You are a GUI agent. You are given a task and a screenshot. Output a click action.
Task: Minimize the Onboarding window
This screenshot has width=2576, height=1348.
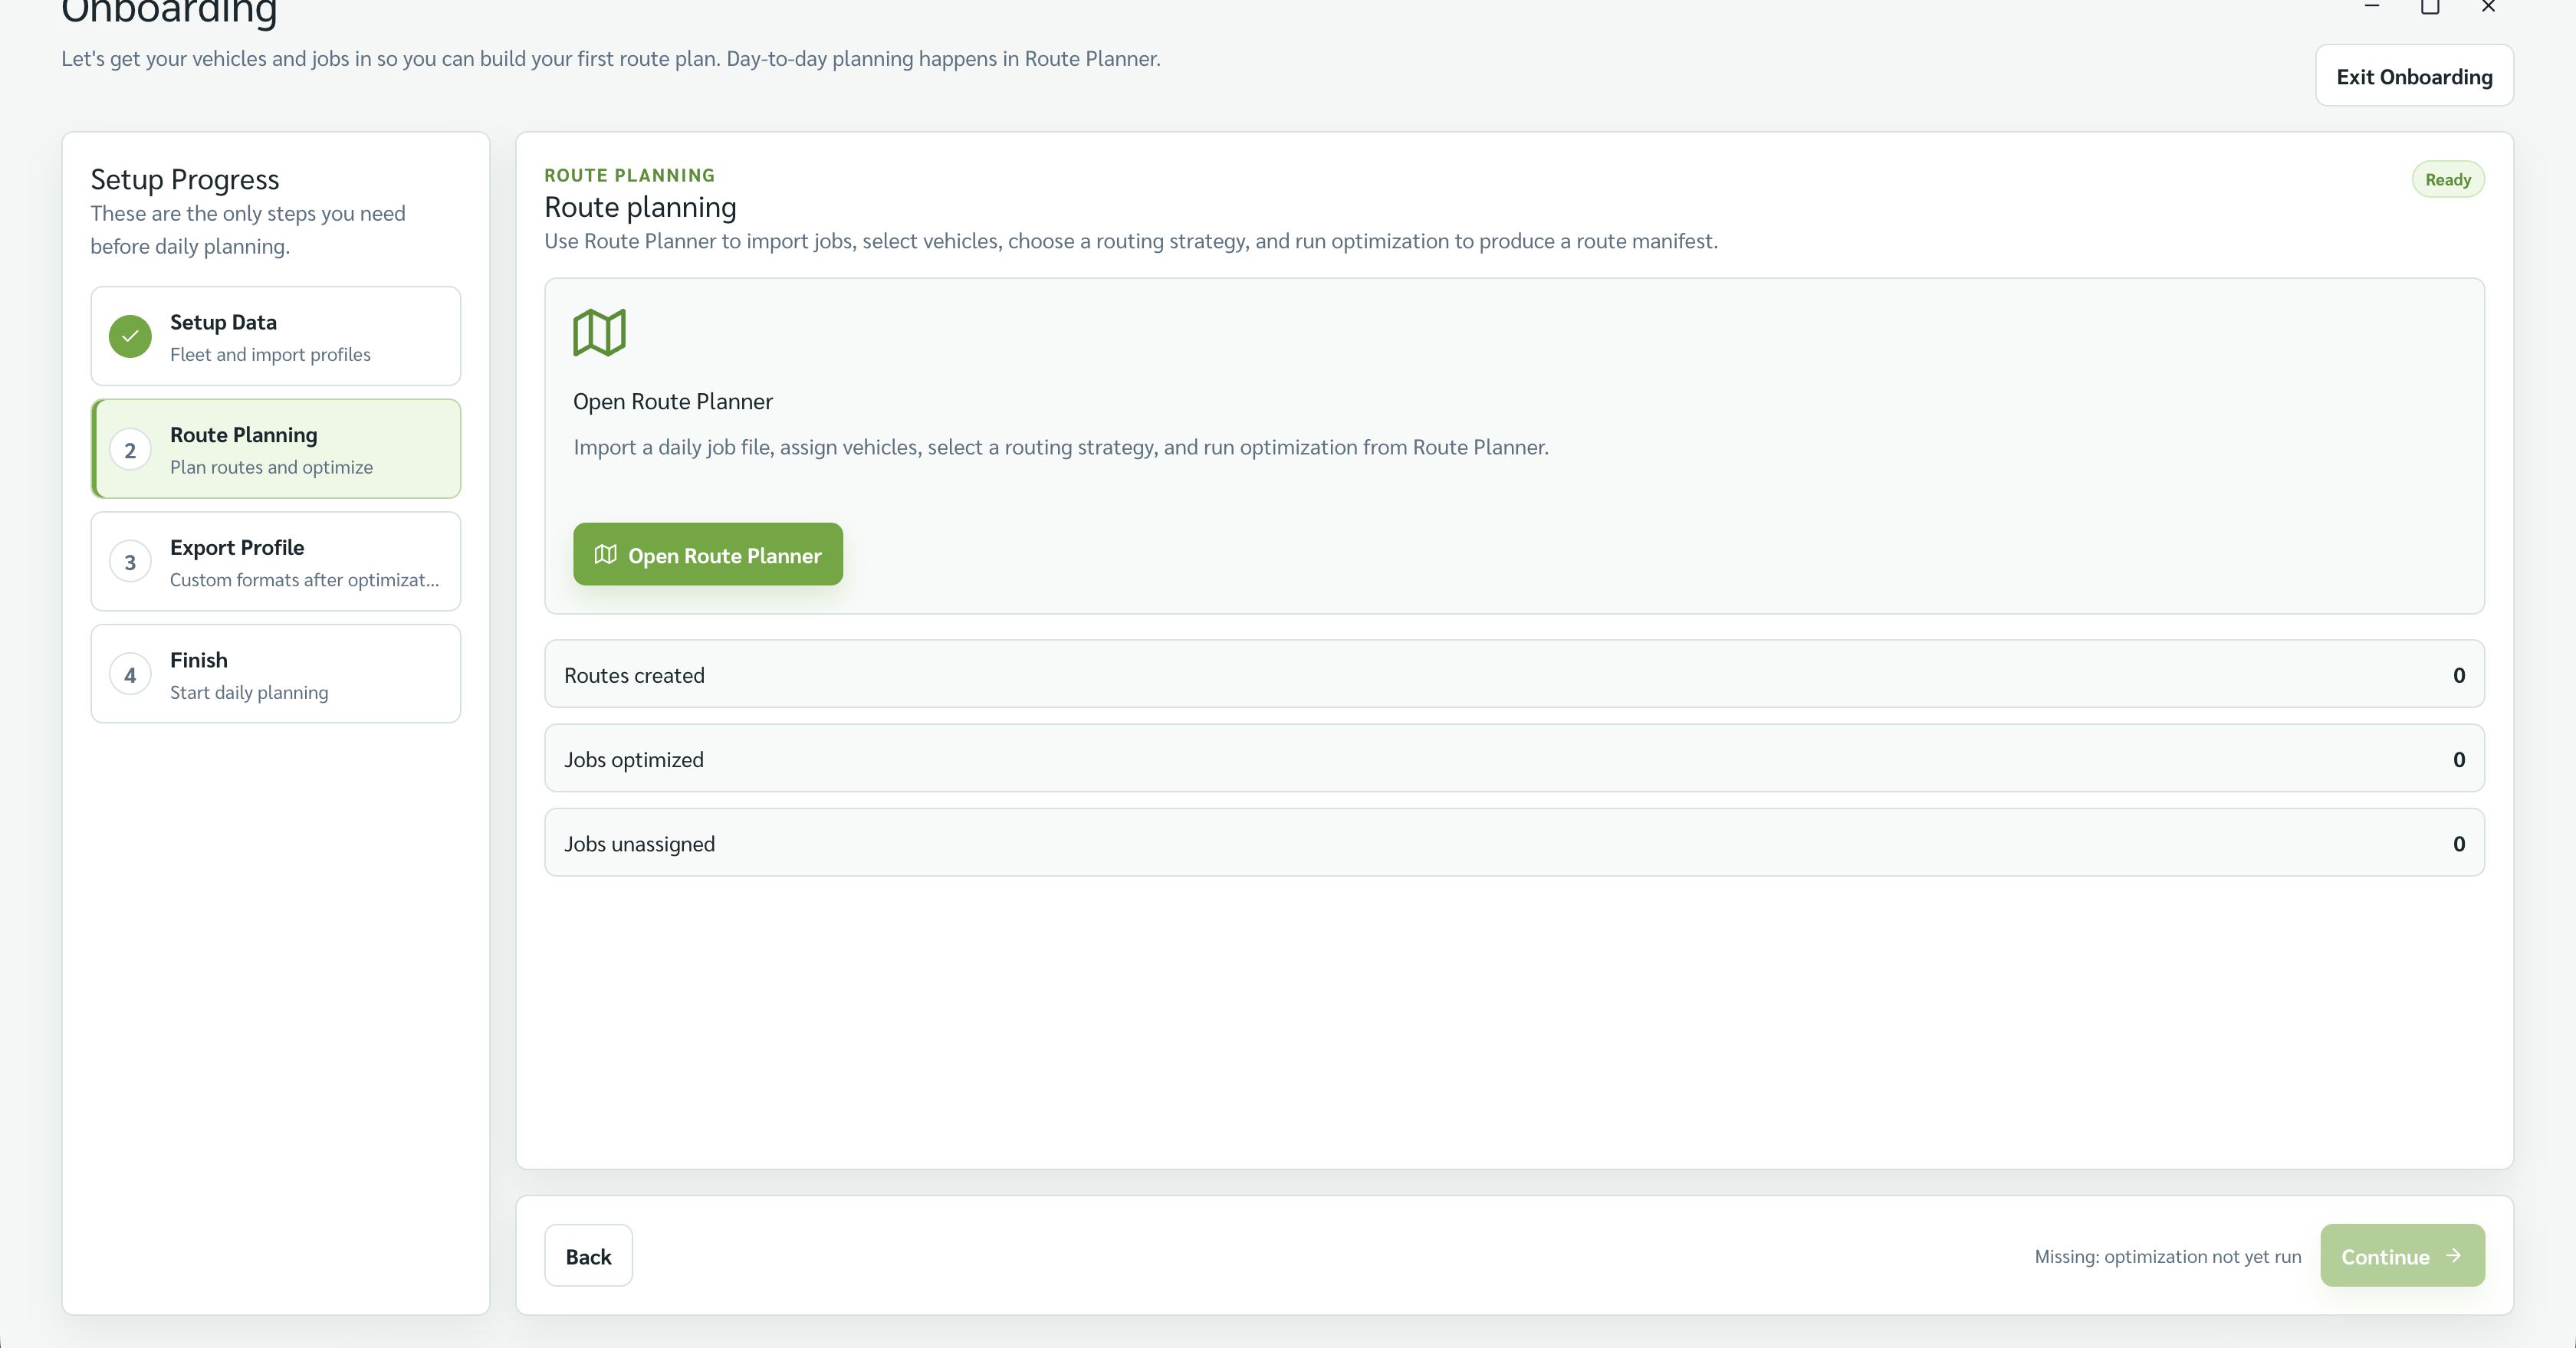click(x=2371, y=7)
